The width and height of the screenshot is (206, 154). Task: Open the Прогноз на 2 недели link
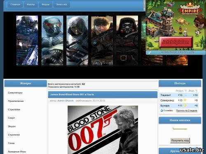pyautogui.click(x=187, y=110)
